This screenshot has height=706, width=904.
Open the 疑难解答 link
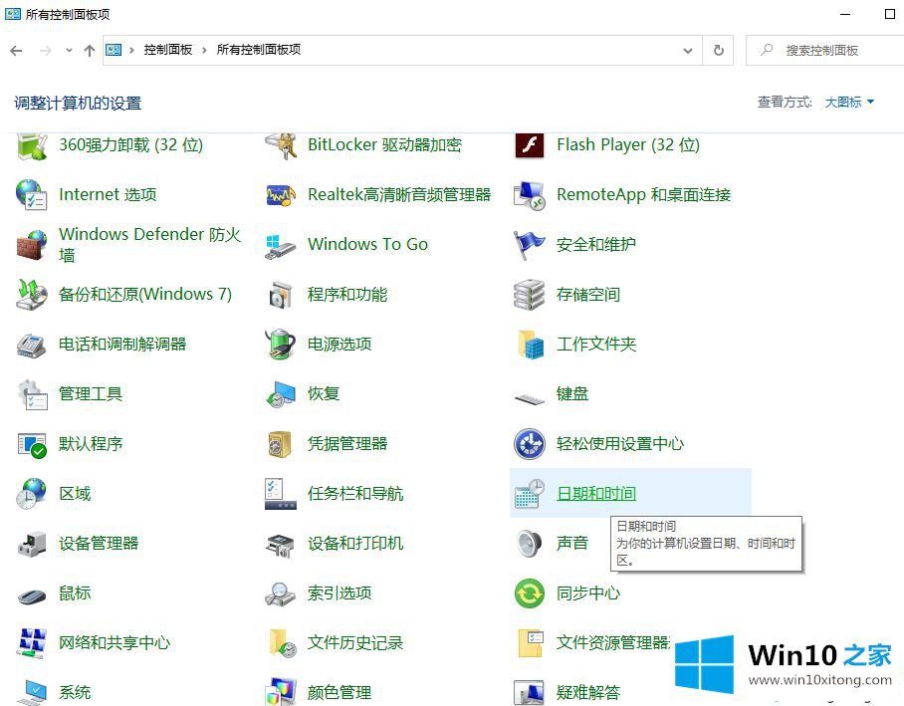tap(588, 692)
